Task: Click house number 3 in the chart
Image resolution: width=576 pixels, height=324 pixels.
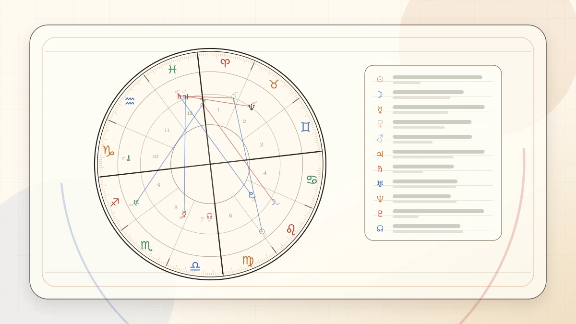Action: pos(262,144)
